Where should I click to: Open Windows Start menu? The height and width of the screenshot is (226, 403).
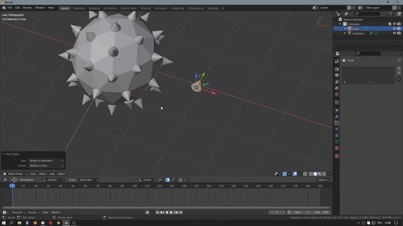(x=4, y=223)
